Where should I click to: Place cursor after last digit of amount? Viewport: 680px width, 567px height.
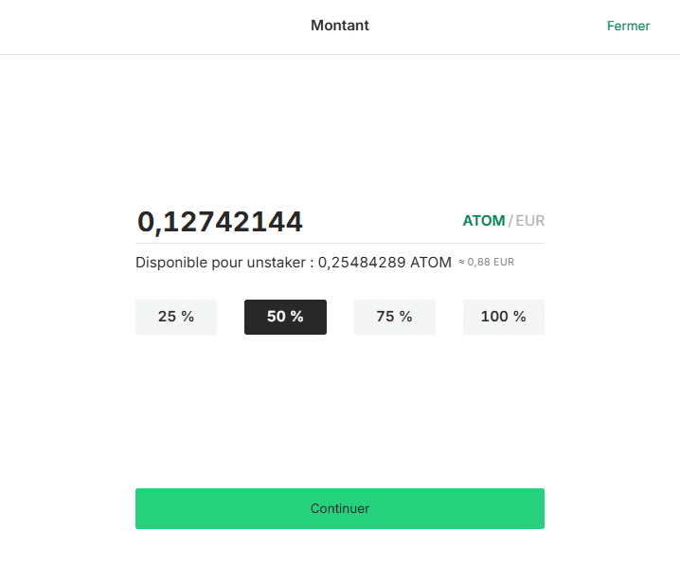(303, 222)
